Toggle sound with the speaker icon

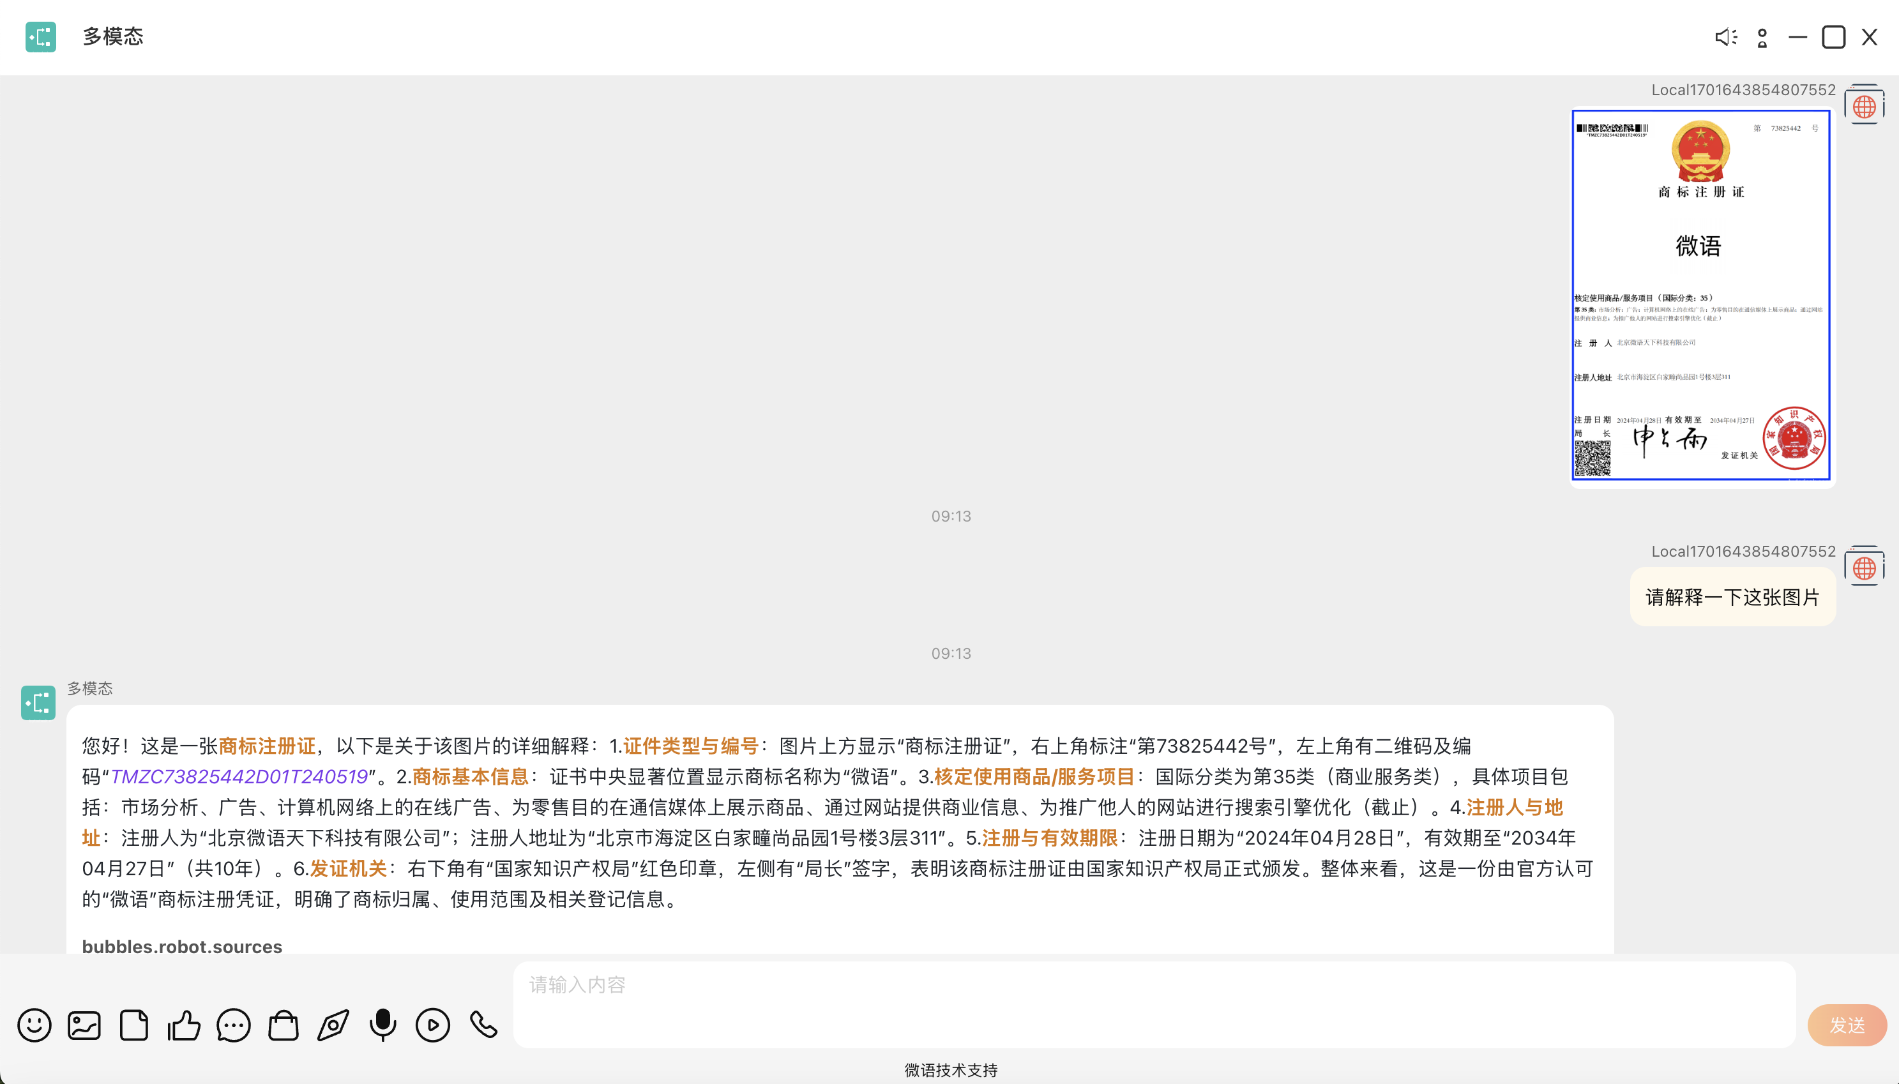click(1725, 36)
